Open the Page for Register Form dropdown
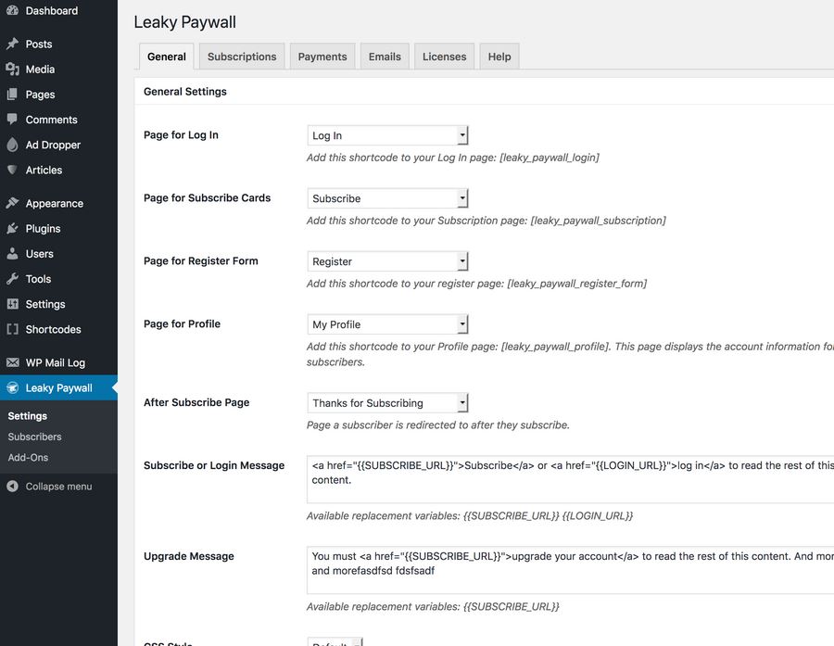The image size is (834, 646). click(387, 261)
